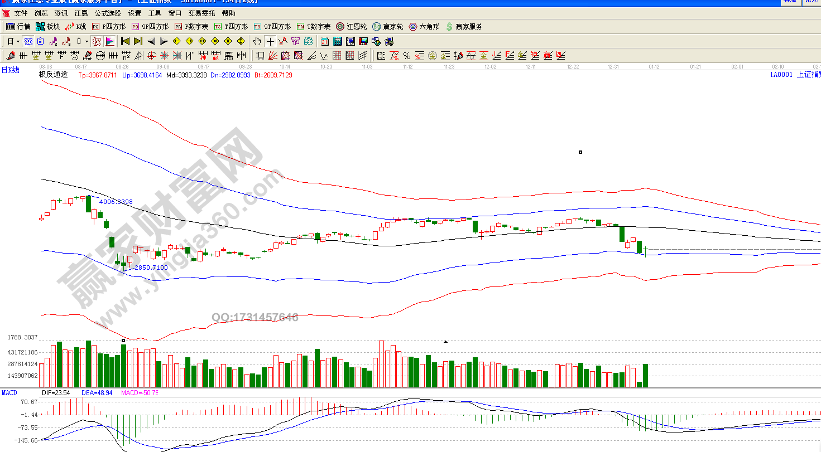Open the 工具 menu
821x452 pixels.
[x=155, y=13]
